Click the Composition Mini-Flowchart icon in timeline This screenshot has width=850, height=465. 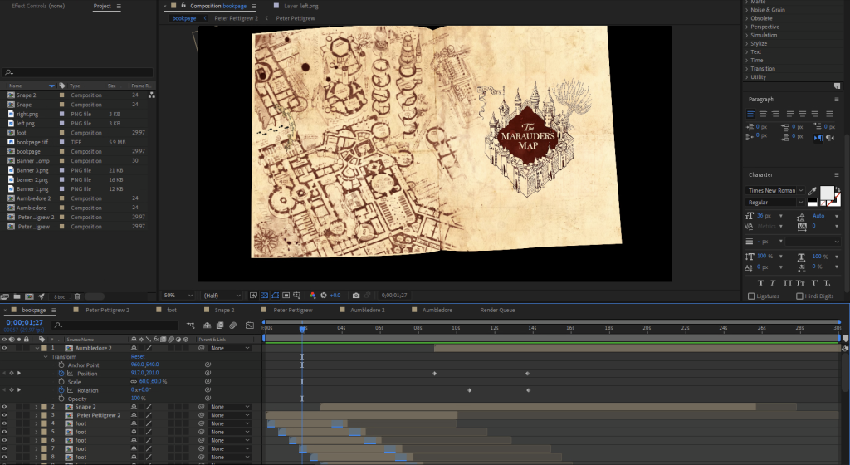[x=191, y=325]
